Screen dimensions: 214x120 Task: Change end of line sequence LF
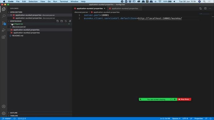tap(191, 119)
